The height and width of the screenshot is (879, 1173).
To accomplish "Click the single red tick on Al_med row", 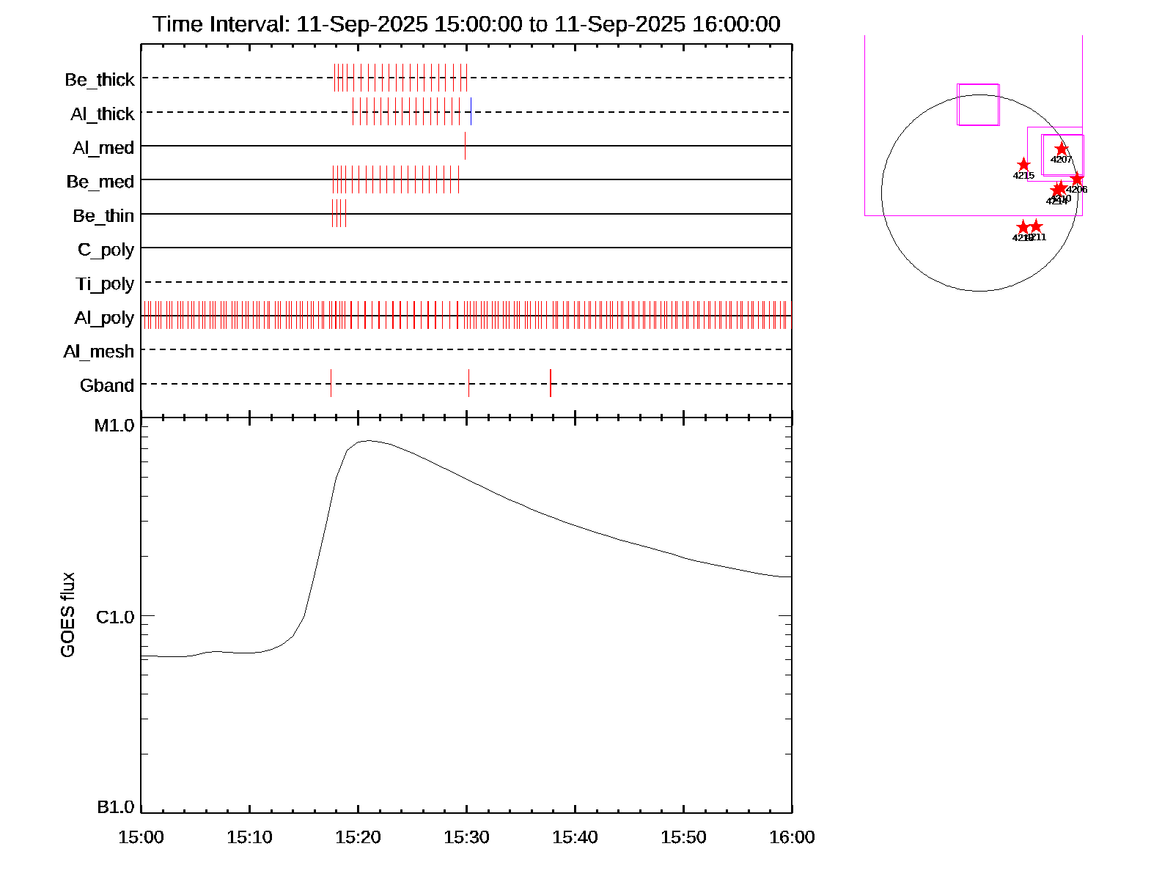I will [465, 146].
